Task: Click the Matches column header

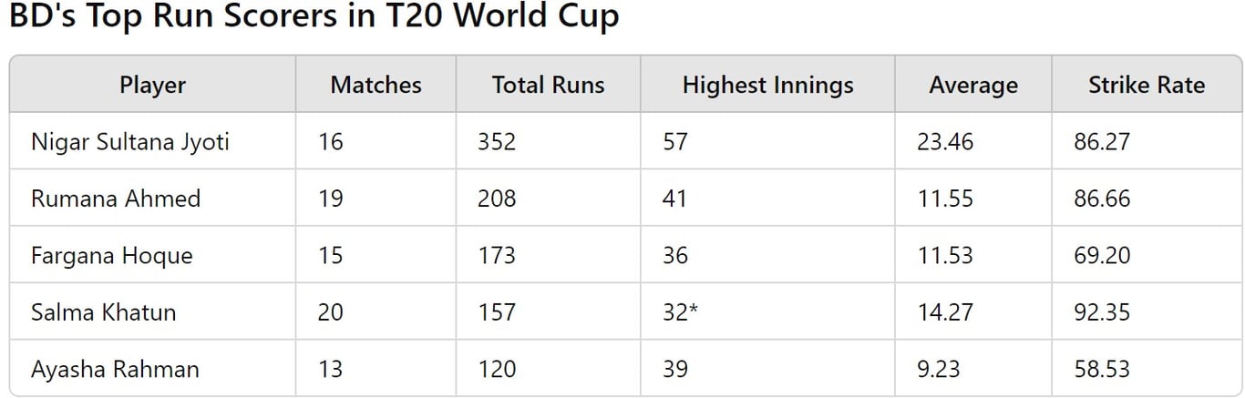Action: click(x=376, y=86)
